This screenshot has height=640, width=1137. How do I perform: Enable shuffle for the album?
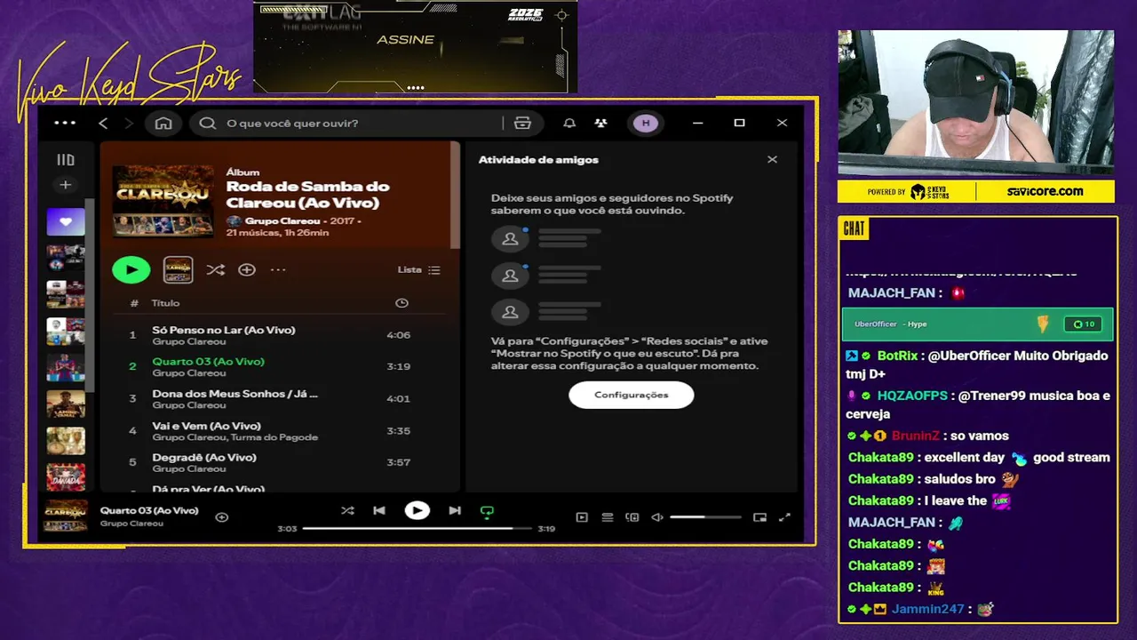[x=215, y=269]
